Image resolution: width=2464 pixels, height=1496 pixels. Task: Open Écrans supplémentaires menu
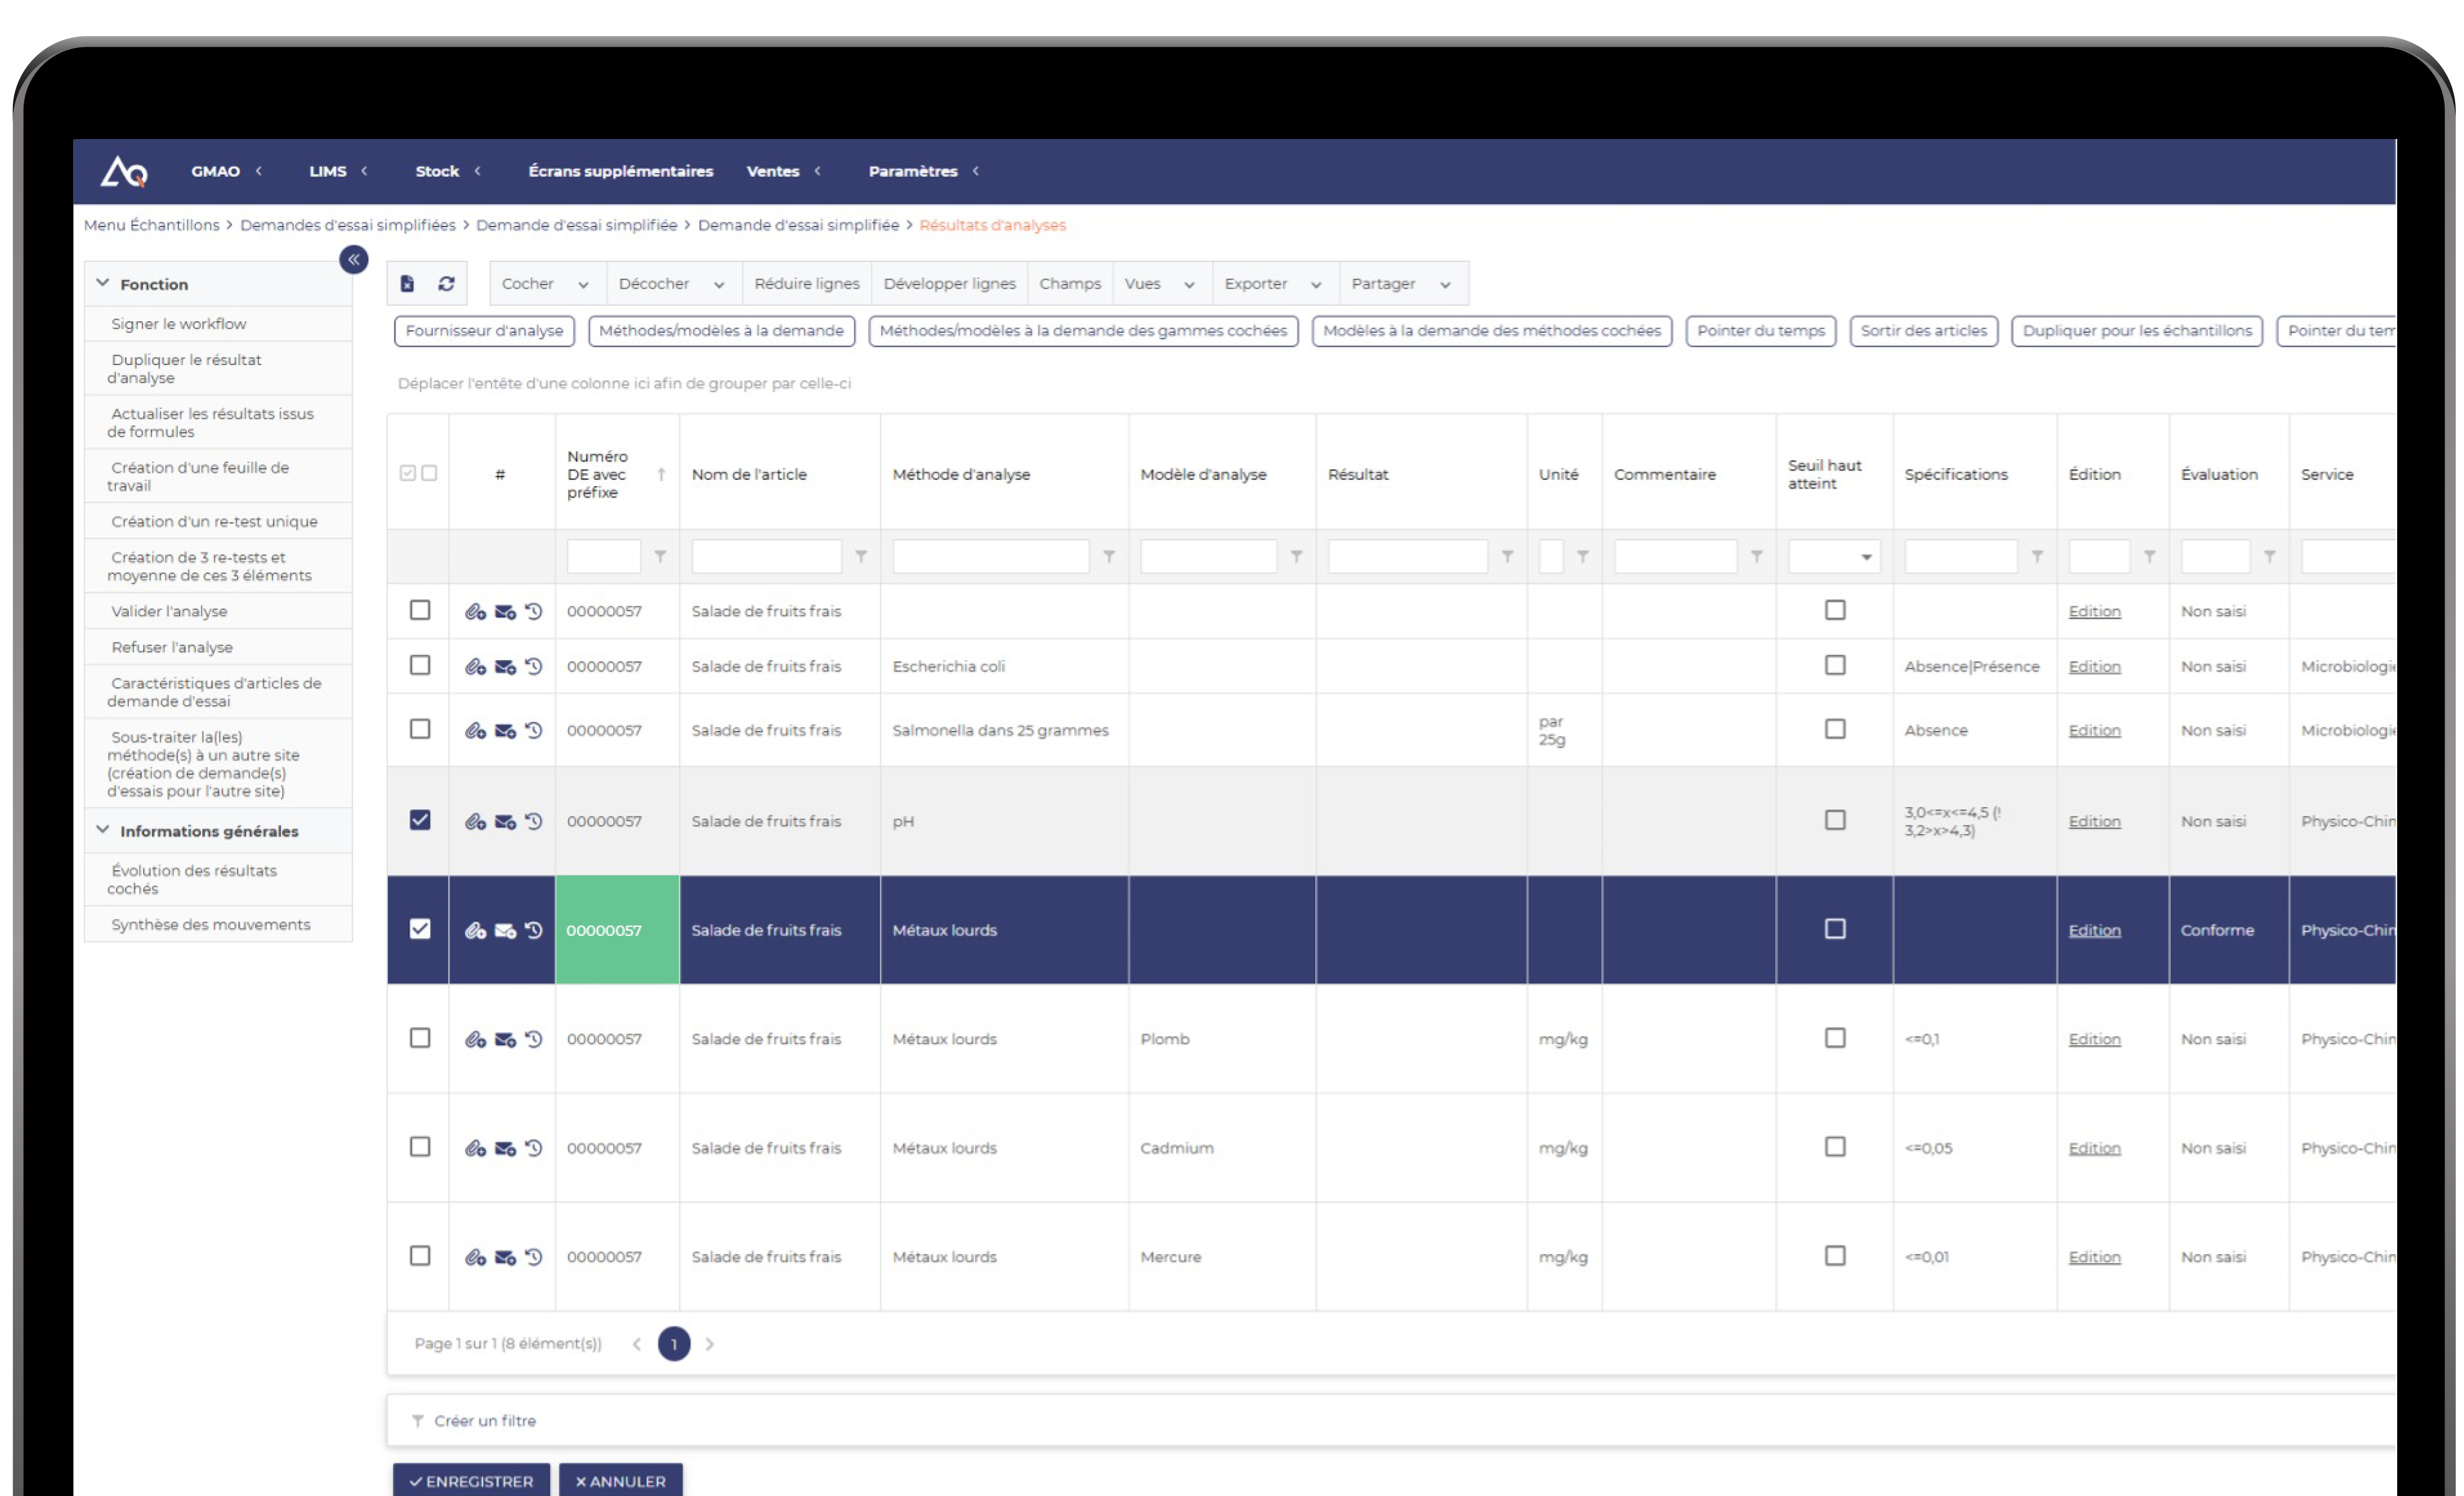620,172
